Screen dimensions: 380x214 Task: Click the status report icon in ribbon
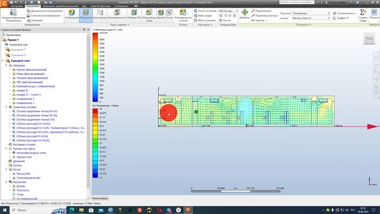(x=195, y=11)
